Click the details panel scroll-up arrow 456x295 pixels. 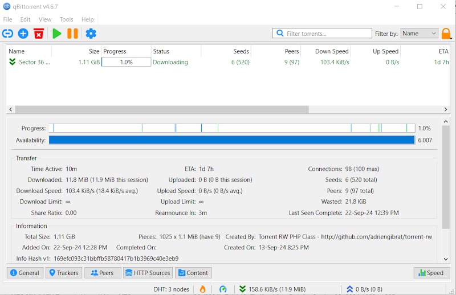(x=446, y=121)
